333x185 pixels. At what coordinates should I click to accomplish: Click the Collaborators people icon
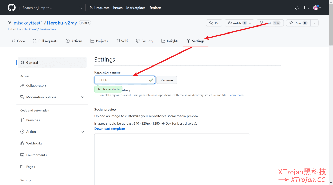click(22, 85)
